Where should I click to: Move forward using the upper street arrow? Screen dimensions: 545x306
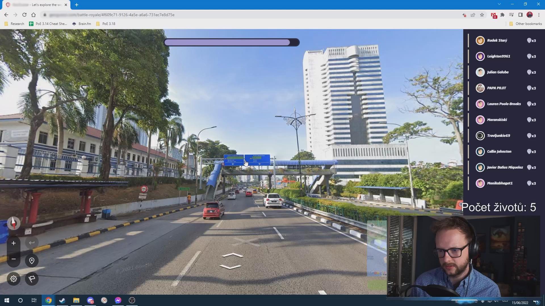(232, 255)
